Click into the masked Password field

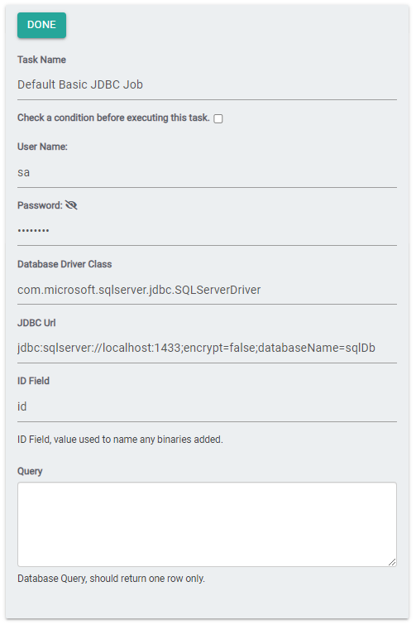point(207,230)
